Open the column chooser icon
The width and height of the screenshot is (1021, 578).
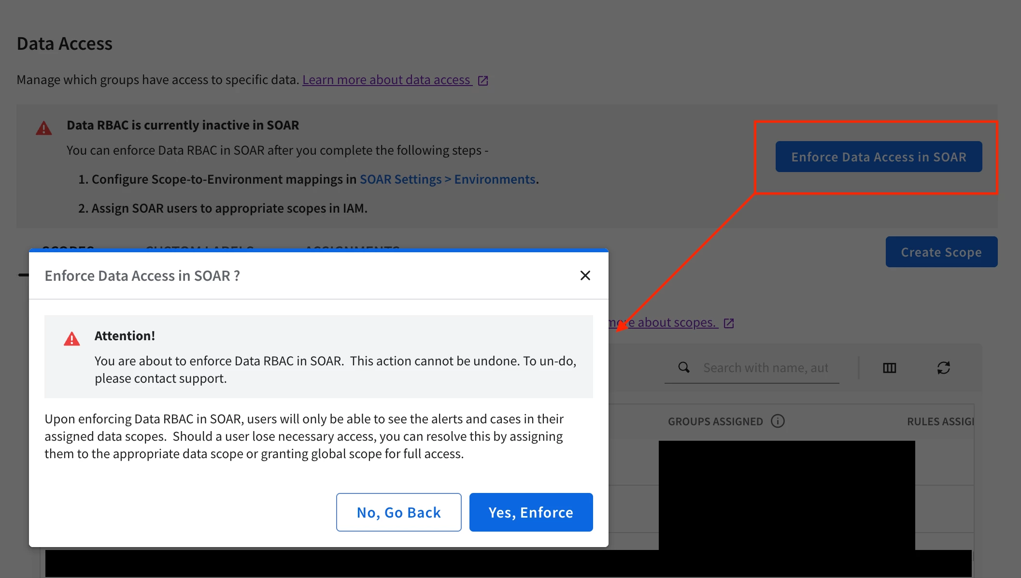pyautogui.click(x=889, y=368)
